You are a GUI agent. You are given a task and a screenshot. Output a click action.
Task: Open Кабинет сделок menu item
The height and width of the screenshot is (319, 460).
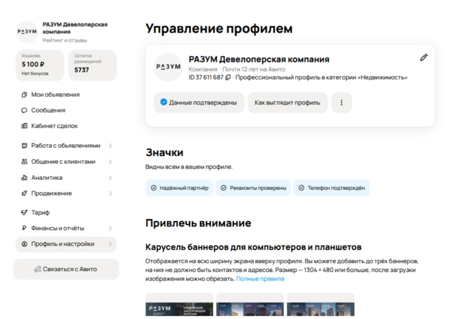click(x=66, y=126)
